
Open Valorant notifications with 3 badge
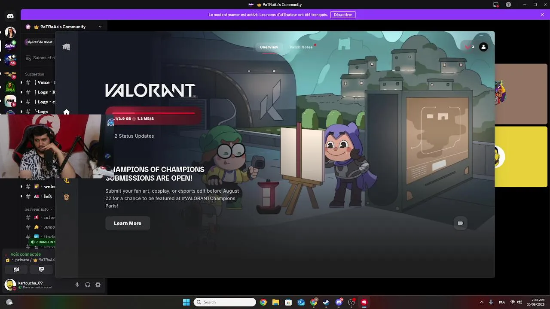(x=469, y=47)
